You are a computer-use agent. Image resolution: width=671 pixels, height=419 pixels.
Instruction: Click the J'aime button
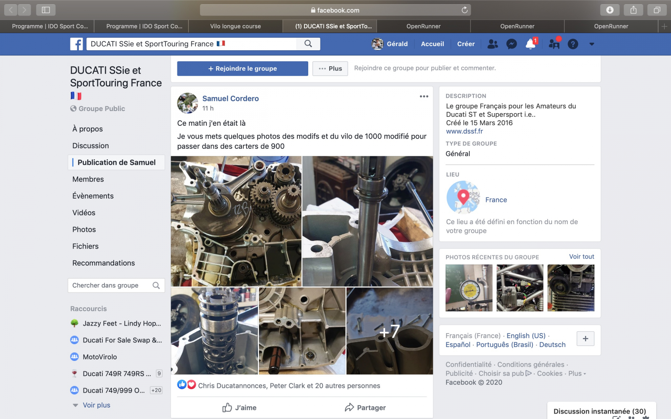(239, 408)
